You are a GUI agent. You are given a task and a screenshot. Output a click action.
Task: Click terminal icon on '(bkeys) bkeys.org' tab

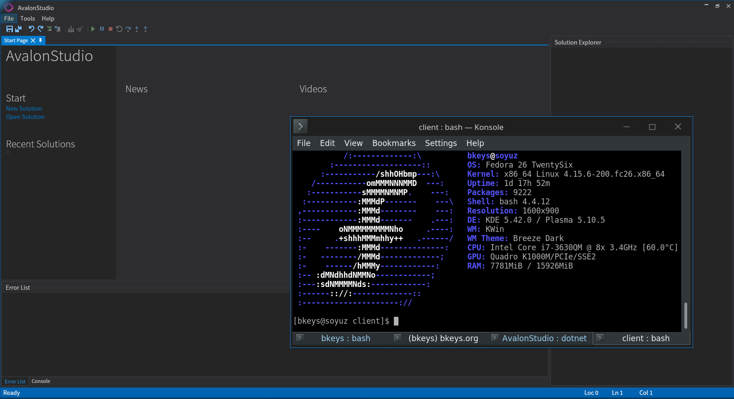coord(398,338)
